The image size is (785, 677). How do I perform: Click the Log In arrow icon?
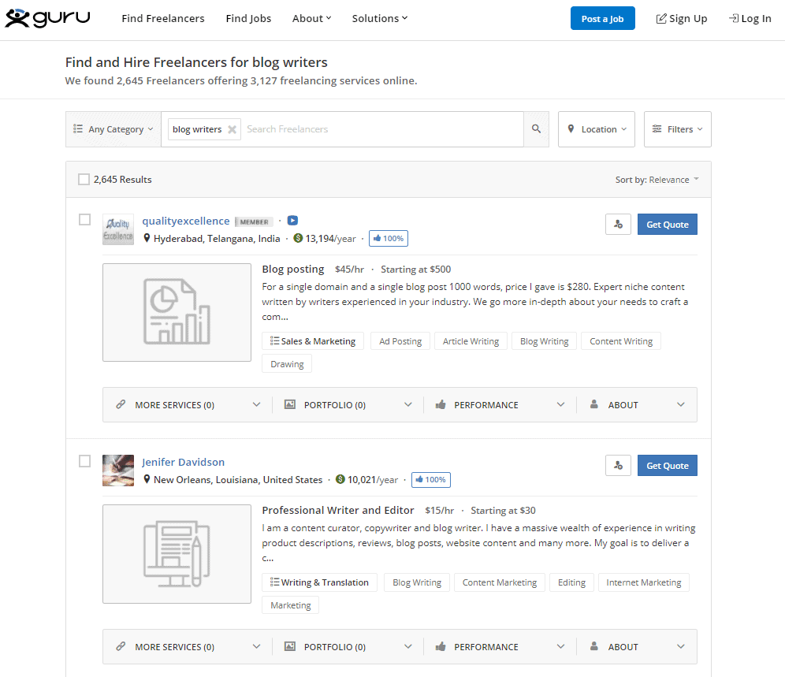click(x=734, y=19)
